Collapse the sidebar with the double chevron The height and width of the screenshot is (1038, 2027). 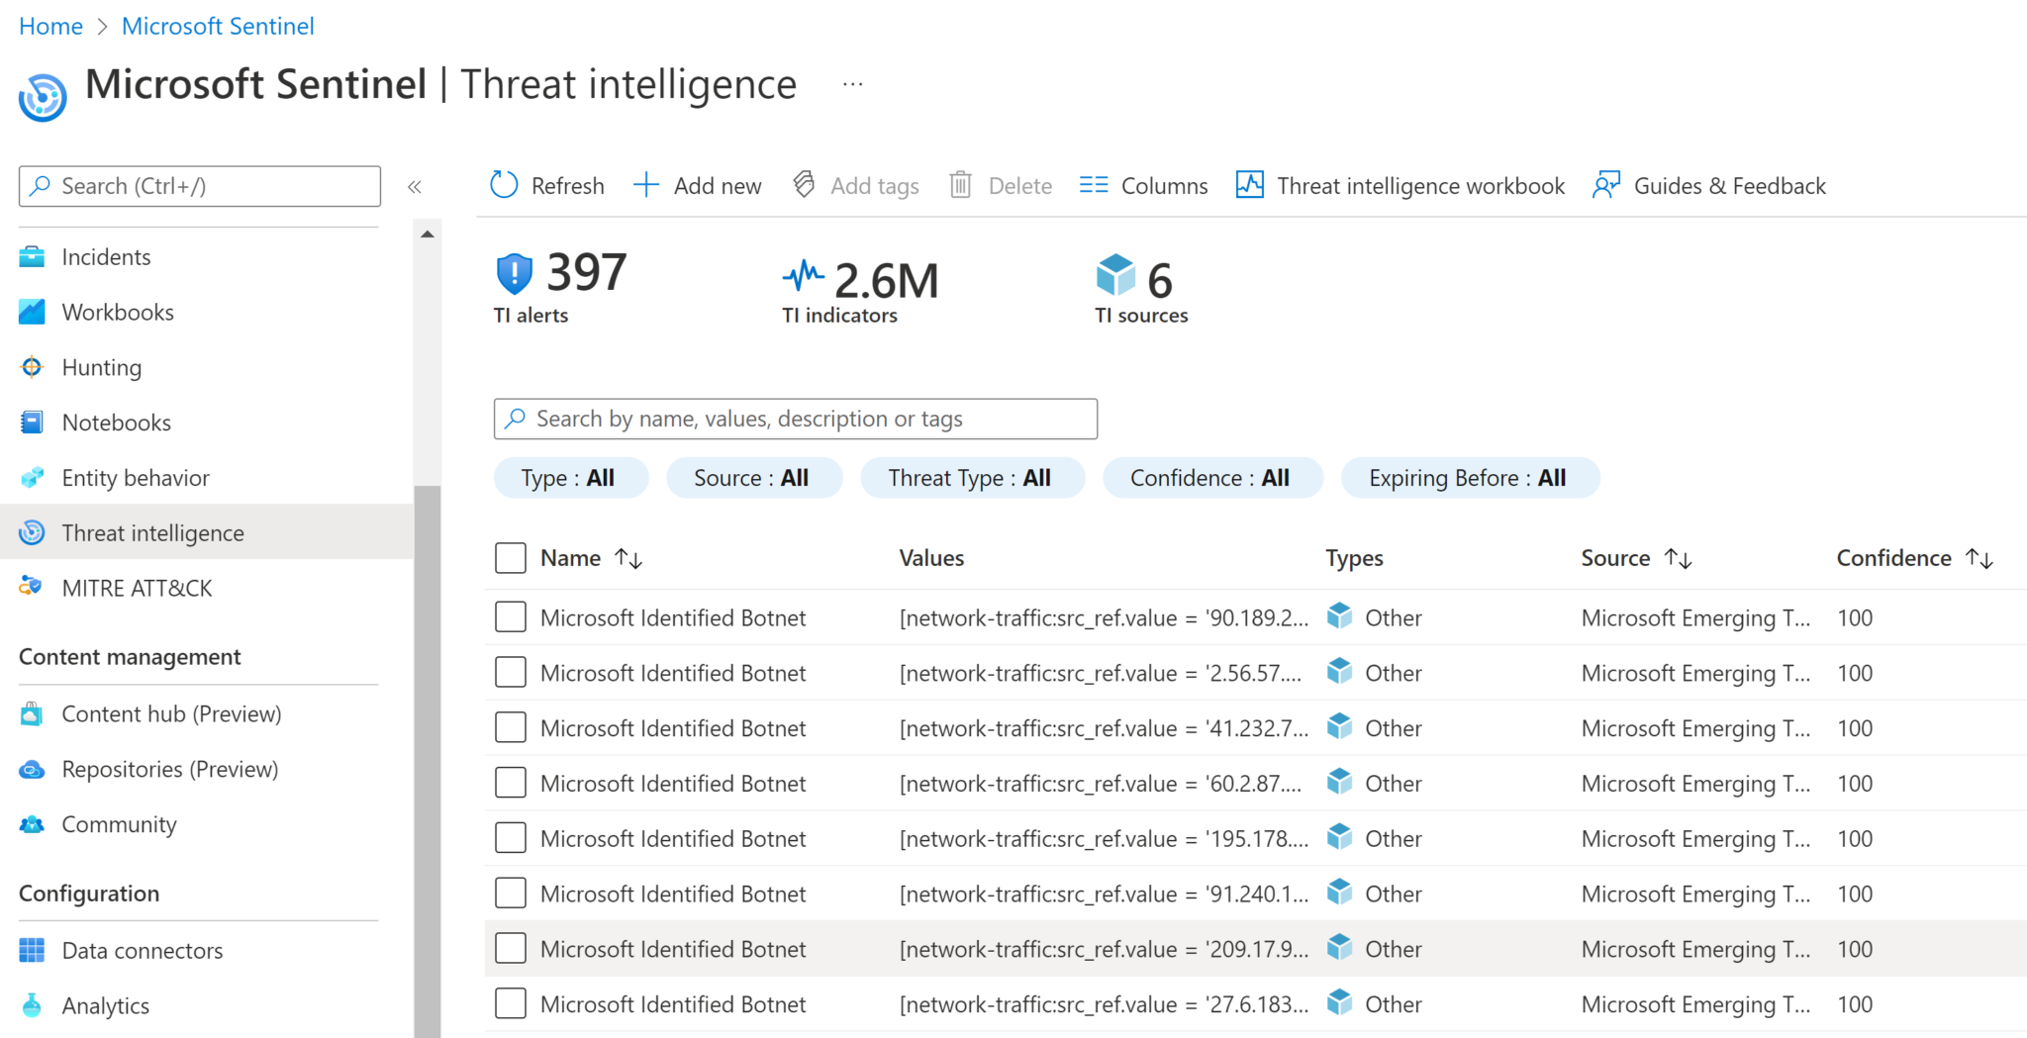click(415, 186)
